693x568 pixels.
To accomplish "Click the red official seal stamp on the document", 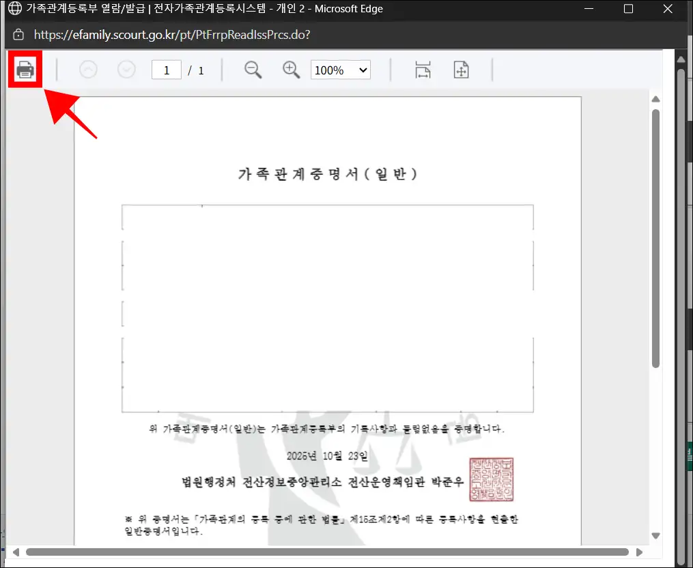I will point(491,479).
